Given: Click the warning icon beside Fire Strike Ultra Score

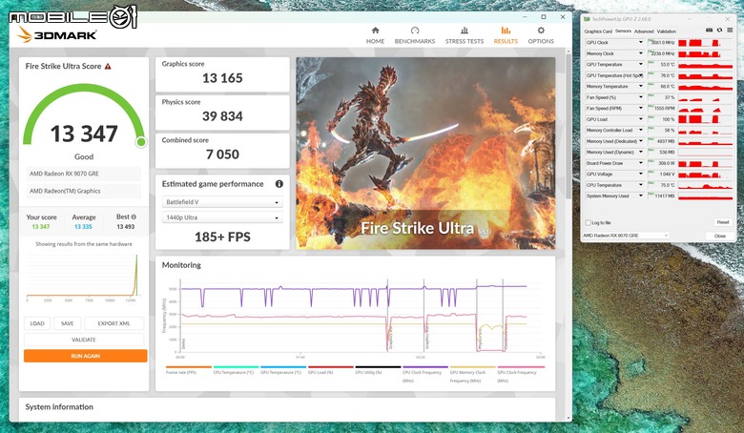Looking at the screenshot, I should tap(108, 67).
